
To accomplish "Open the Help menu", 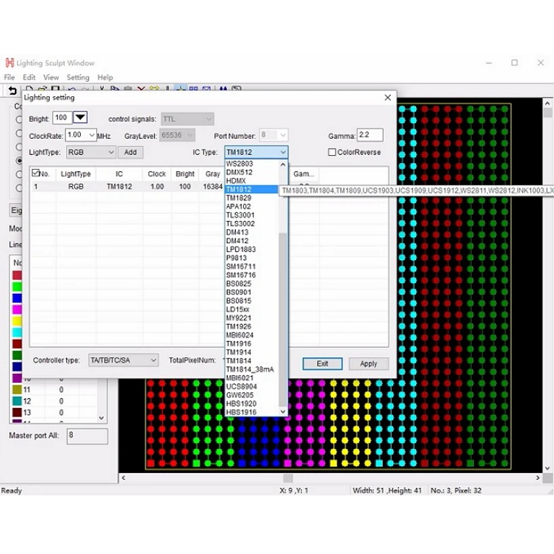I will point(105,78).
